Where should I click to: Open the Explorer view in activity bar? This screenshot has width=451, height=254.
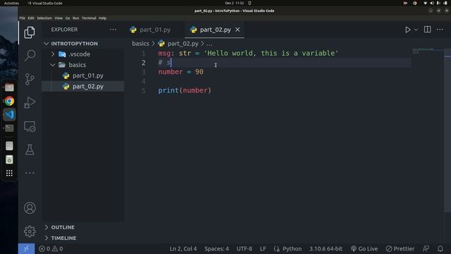30,32
